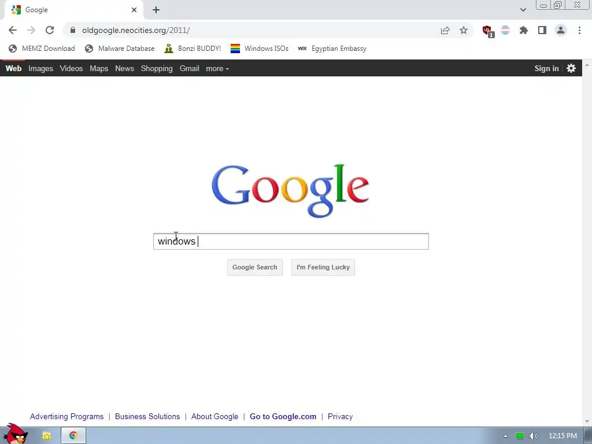Click the address bar URL text
Viewport: 592px width, 444px height.
point(136,30)
